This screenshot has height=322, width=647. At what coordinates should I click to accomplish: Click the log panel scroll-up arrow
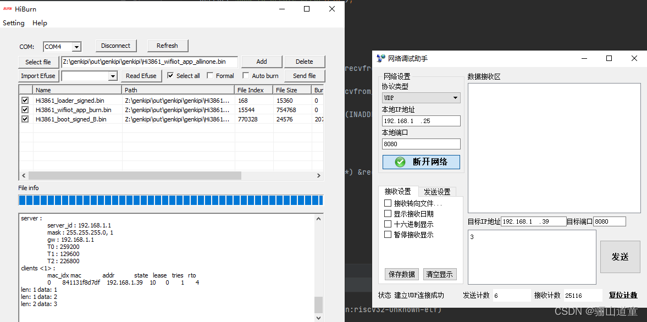click(x=318, y=219)
